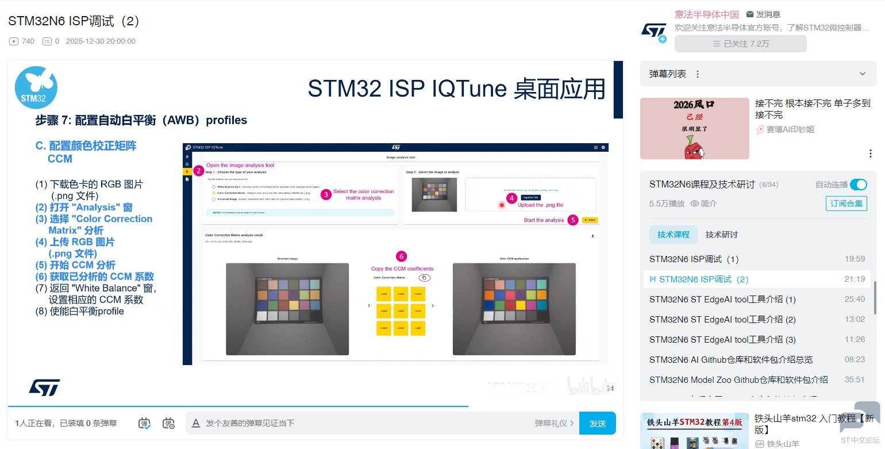Image resolution: width=885 pixels, height=449 pixels.
Task: Open the more-options menu on the ad card
Action: click(x=870, y=153)
